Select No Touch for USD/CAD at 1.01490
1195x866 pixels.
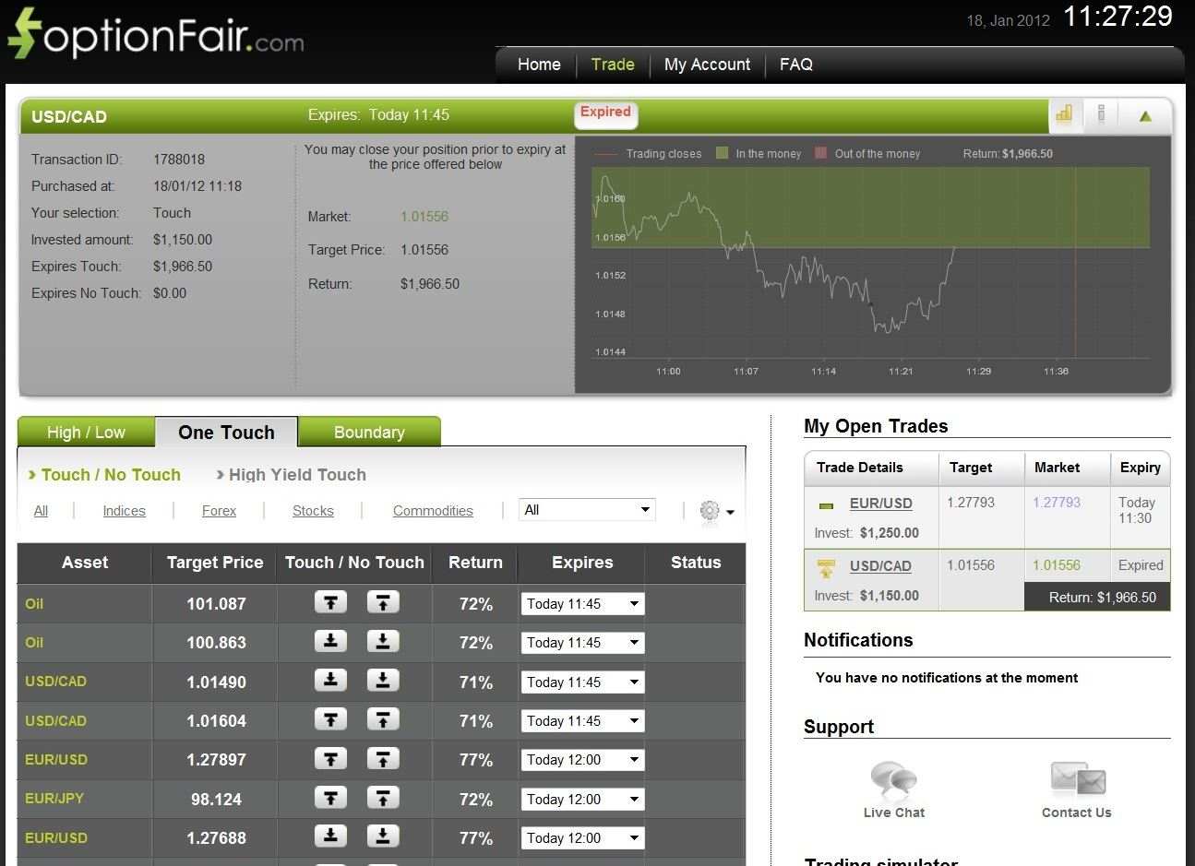[383, 682]
